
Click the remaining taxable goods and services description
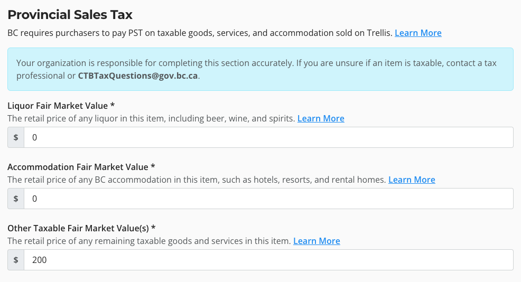149,241
